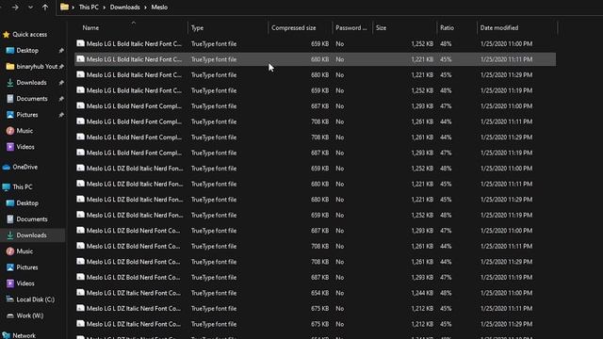Select Meslo LG L DZ Bold Nerd Font file dated 11:11 PM

click(315, 247)
